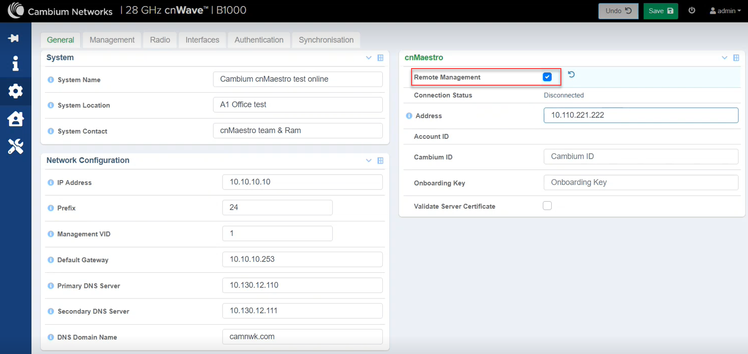Click the System panel grid icon
This screenshot has width=748, height=354.
point(380,58)
